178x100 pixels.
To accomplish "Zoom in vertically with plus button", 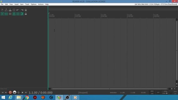I will (x=177, y=84).
